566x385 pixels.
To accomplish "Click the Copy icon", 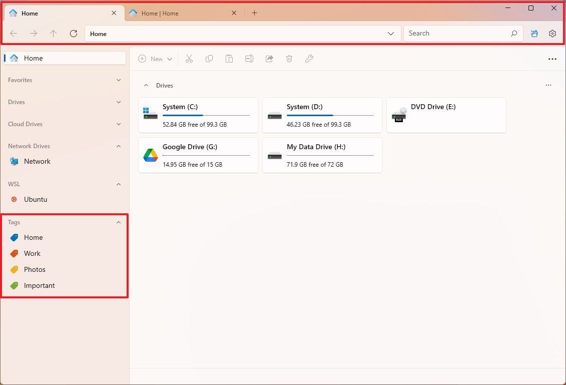I will [x=209, y=59].
